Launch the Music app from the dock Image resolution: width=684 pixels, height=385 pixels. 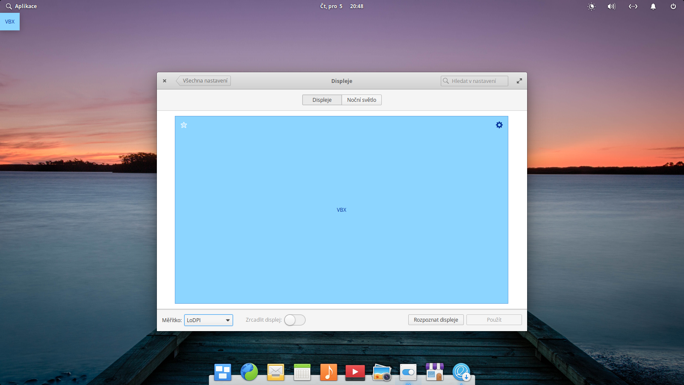point(329,372)
